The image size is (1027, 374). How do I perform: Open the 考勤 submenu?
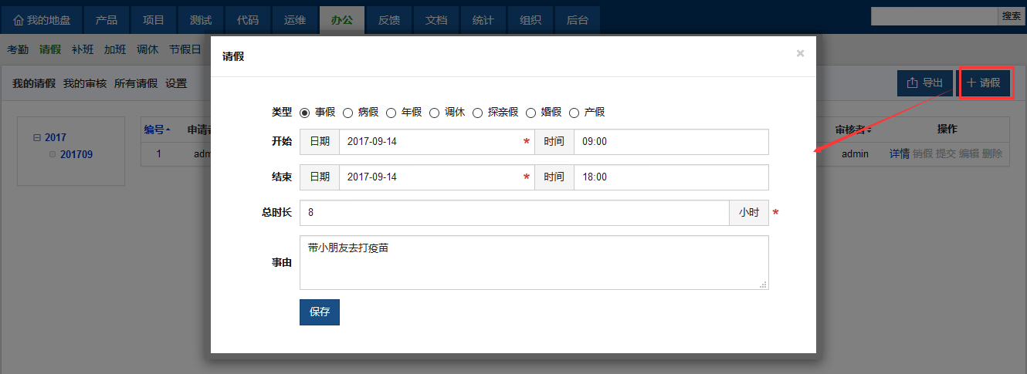click(x=18, y=49)
